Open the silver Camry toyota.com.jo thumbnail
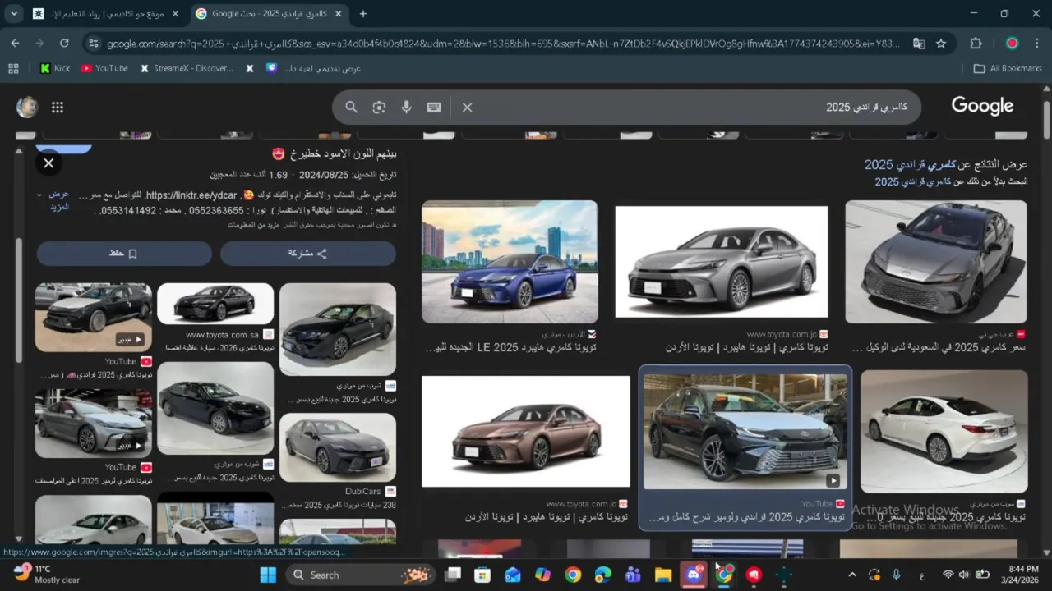Viewport: 1052px width, 591px height. [722, 262]
